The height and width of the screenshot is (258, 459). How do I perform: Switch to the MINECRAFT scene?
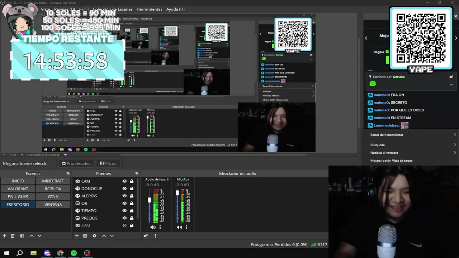(x=53, y=181)
